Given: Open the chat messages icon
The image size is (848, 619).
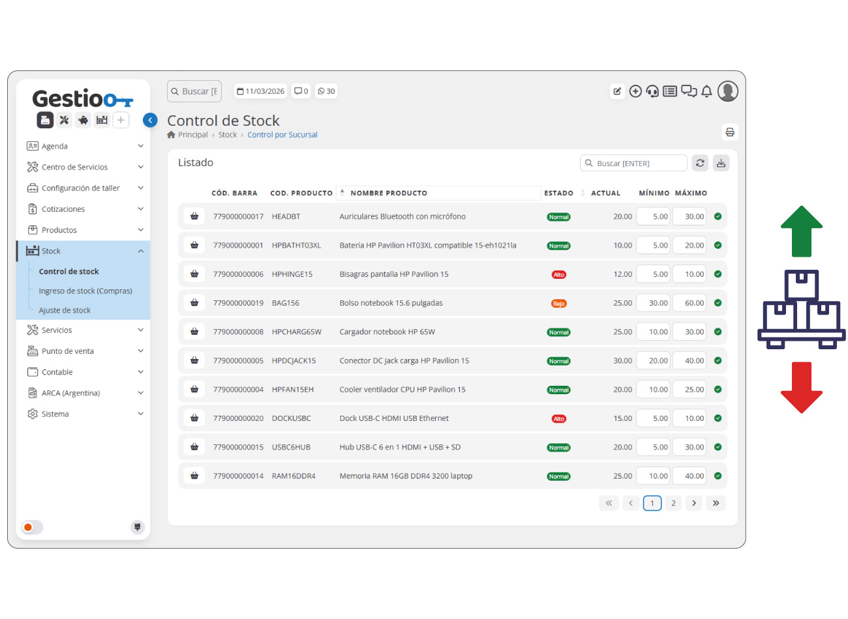Looking at the screenshot, I should pos(689,91).
